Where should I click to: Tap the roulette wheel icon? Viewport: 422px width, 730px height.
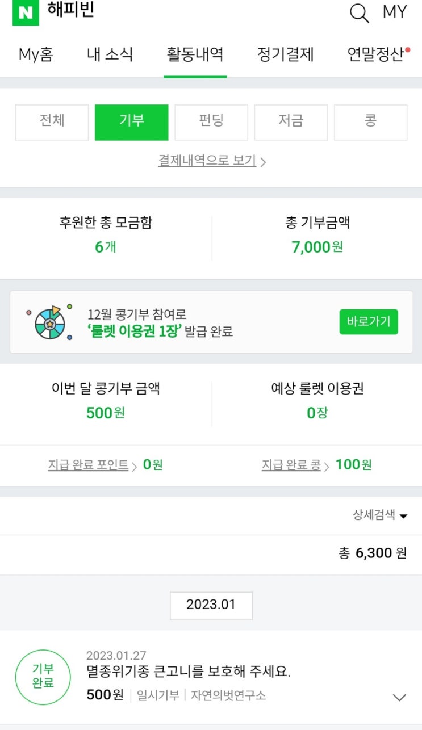click(50, 322)
